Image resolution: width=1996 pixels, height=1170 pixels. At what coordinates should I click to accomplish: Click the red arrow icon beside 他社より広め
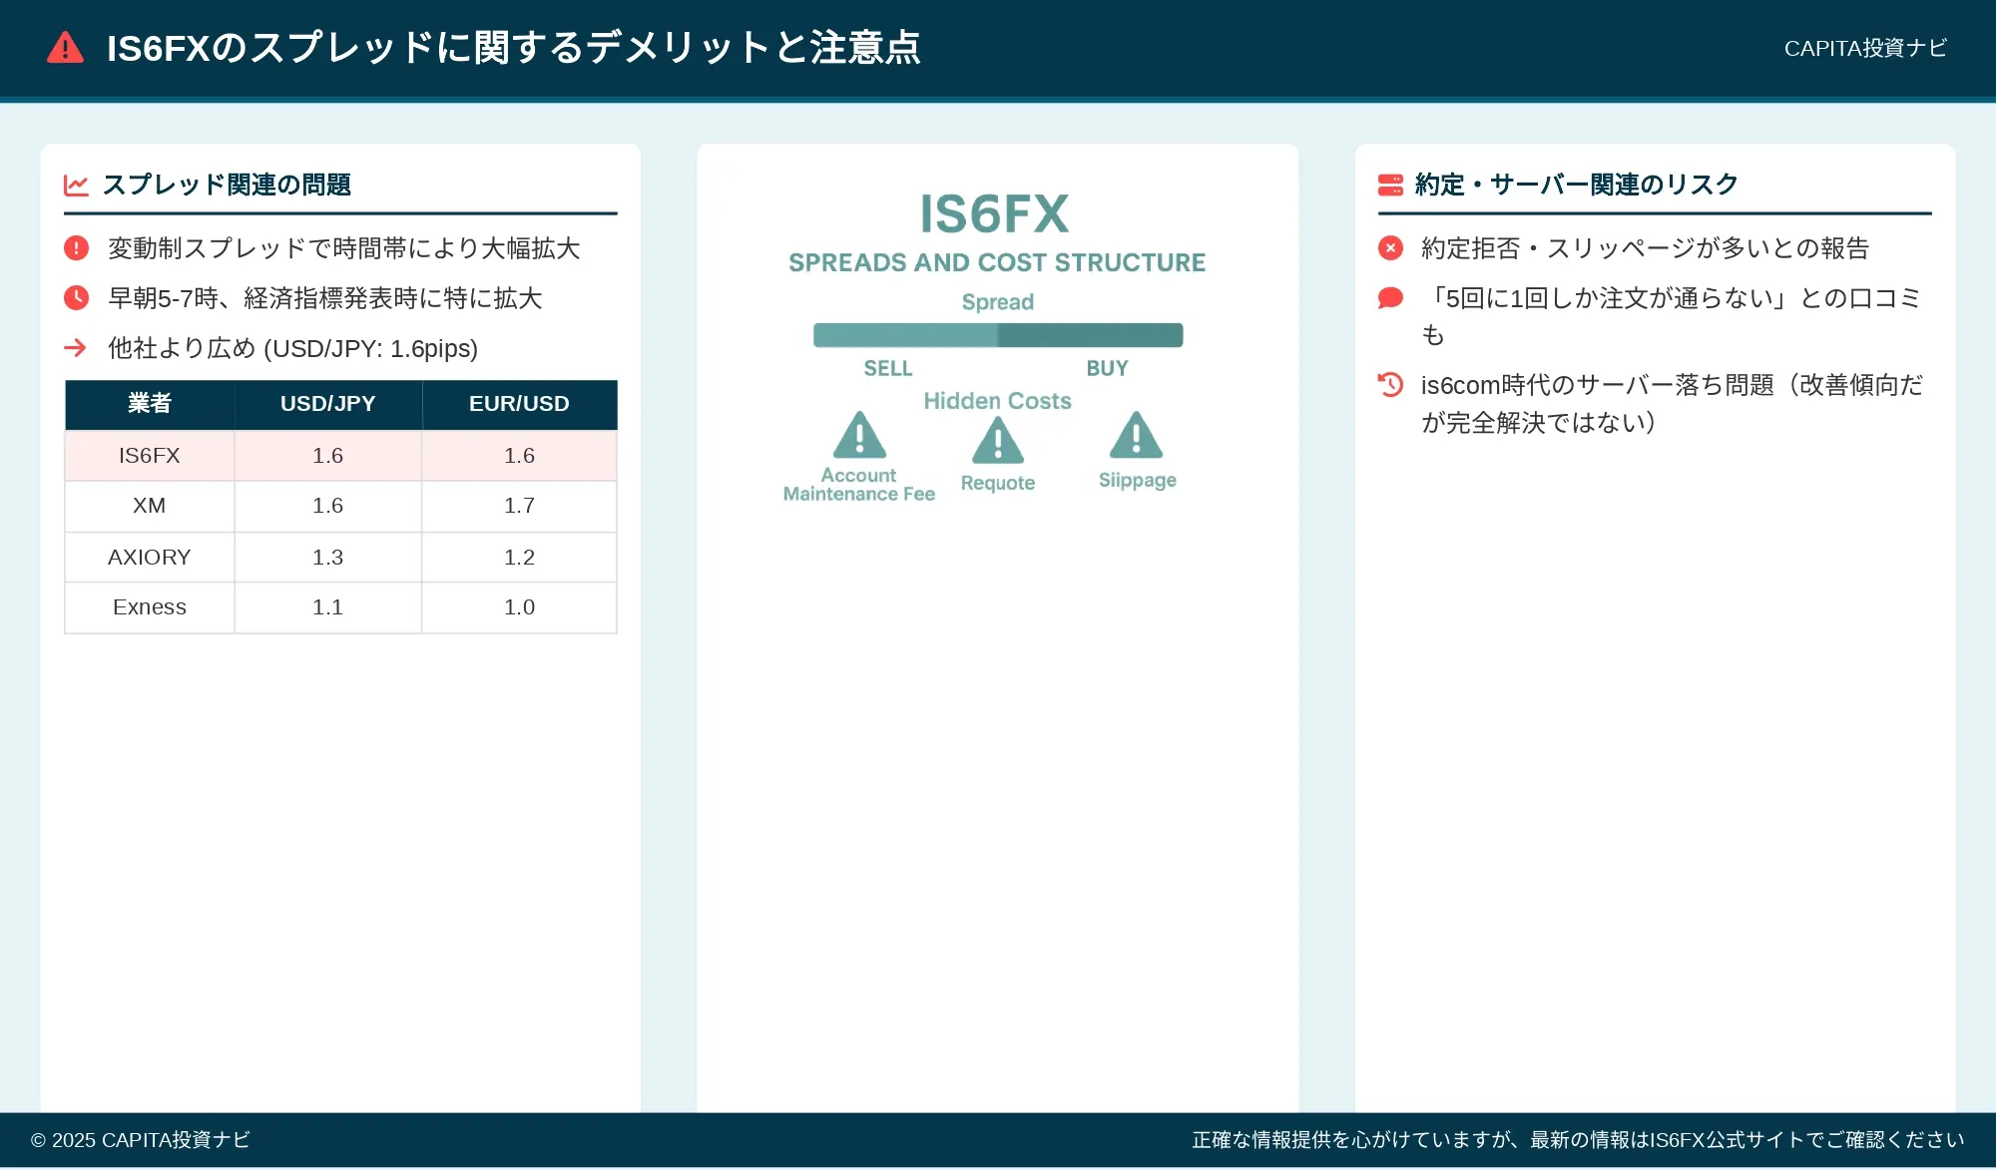76,348
